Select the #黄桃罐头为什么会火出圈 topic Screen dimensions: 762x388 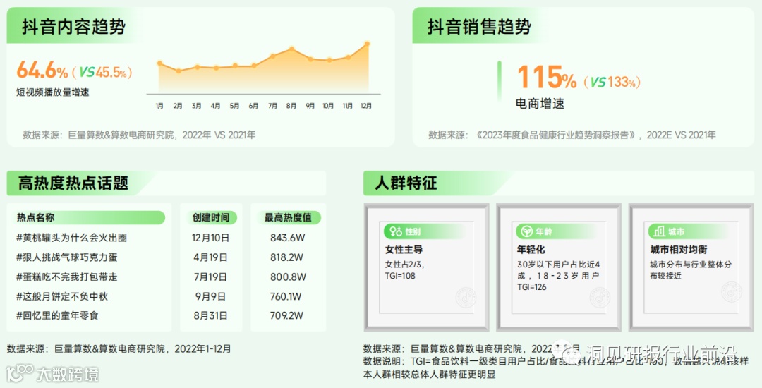71,238
